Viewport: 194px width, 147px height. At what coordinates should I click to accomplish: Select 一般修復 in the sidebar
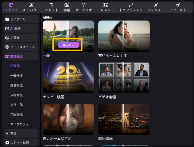(x=16, y=76)
